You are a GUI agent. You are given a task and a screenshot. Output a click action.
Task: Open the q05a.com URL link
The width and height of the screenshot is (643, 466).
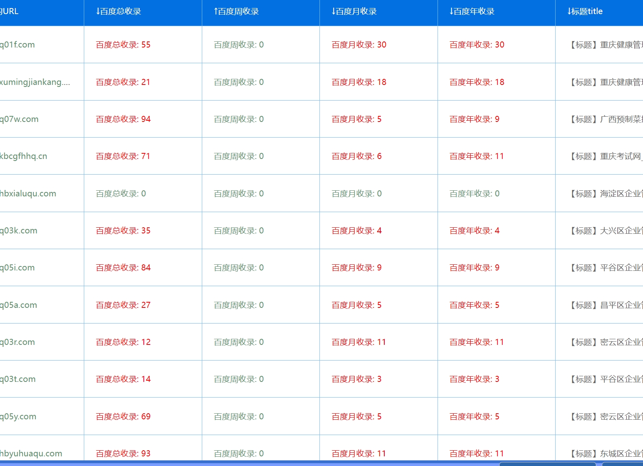tap(19, 305)
